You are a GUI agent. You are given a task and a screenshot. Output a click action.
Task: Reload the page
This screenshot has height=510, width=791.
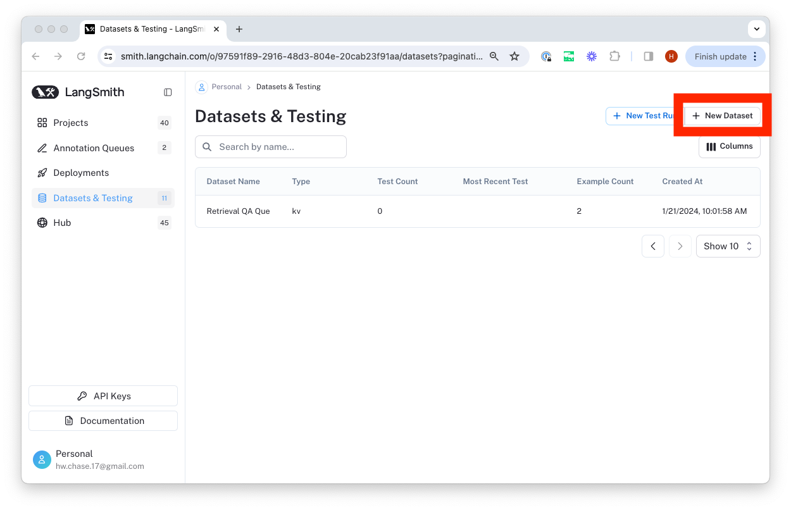click(x=81, y=56)
